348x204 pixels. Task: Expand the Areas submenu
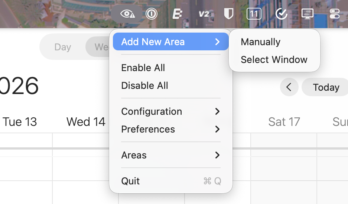(x=171, y=155)
